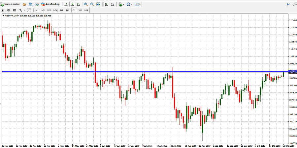Switch to the H4 timeframe
The image size is (297, 148).
point(68,10)
